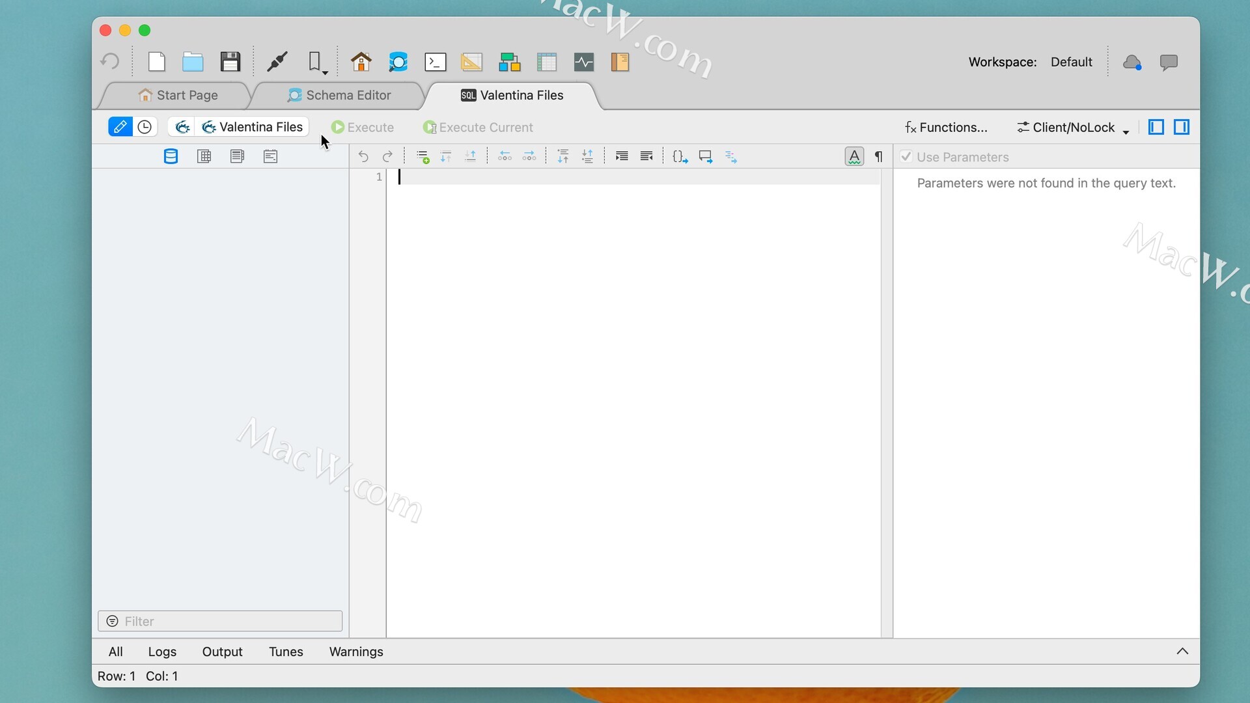Toggle the left sidebar panel visibility
Viewport: 1250px width, 703px height.
(x=1156, y=127)
